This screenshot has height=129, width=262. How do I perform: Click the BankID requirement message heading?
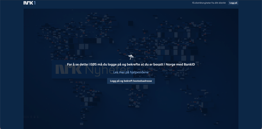tap(131, 64)
